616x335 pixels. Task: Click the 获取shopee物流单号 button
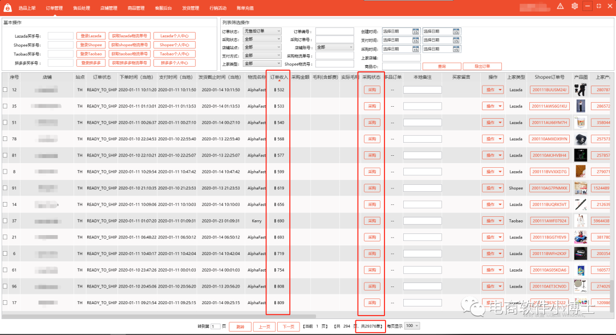click(x=129, y=45)
